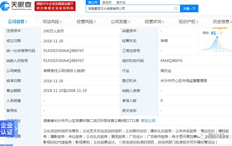The image size is (232, 146).
Task: Select the 参保人数 value 0
Action: point(162,101)
